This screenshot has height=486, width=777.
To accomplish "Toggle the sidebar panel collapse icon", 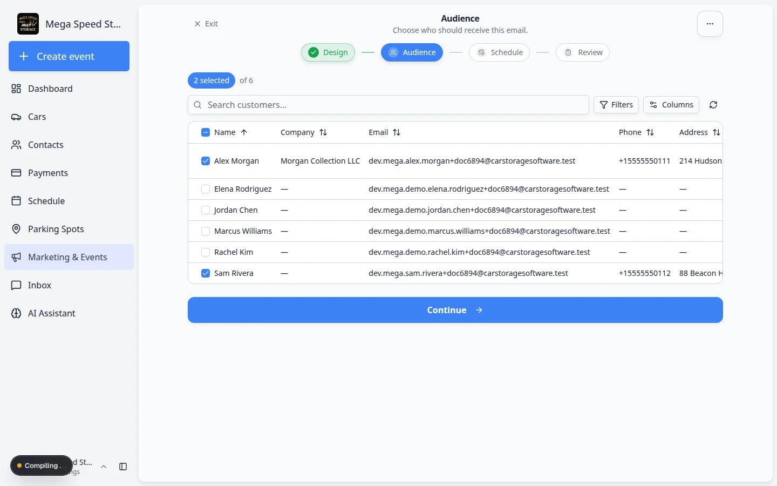I will click(123, 467).
